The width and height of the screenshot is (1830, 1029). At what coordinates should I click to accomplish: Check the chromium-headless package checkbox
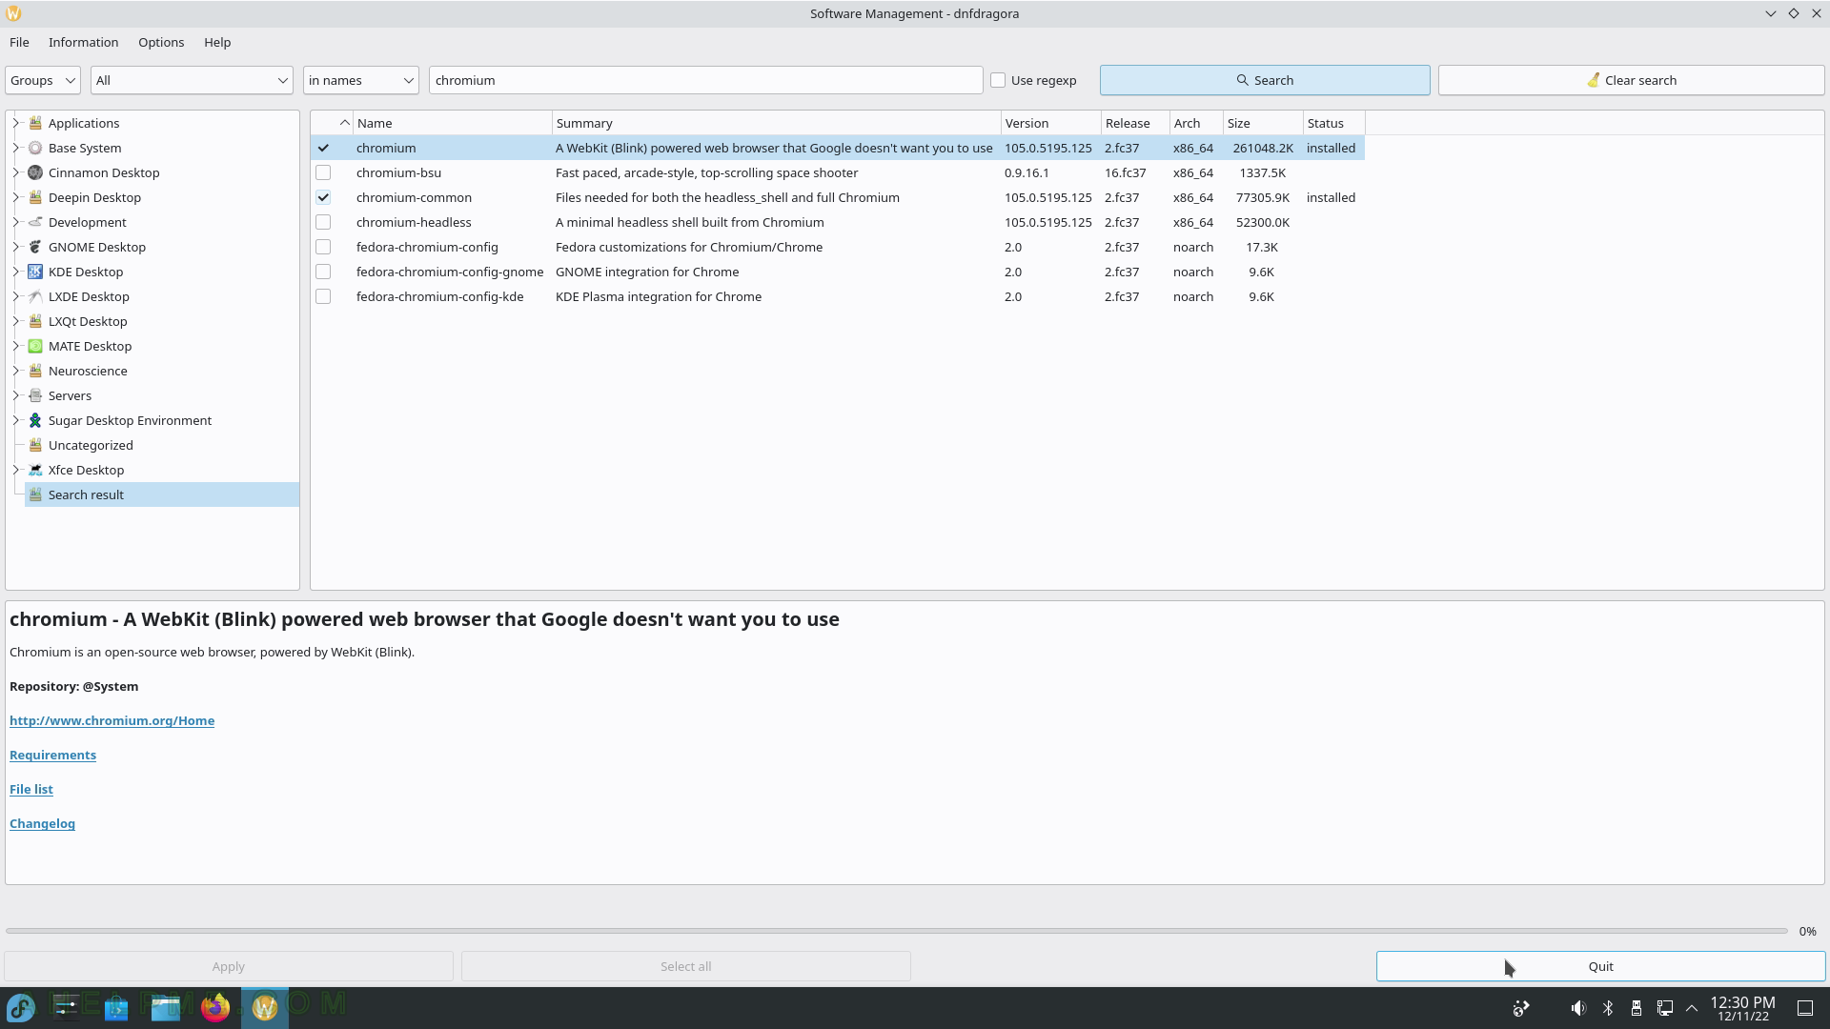323,222
